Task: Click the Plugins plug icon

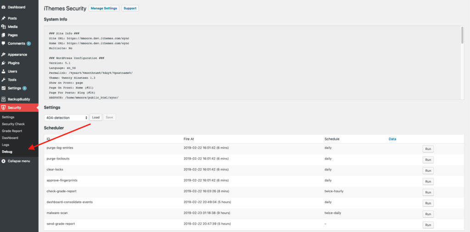Action: tap(4, 63)
